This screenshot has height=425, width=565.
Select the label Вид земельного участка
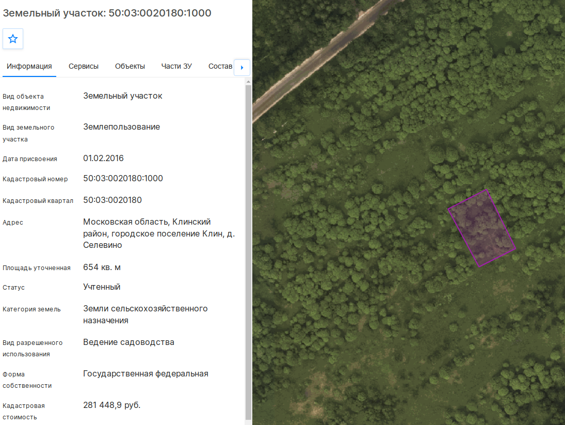28,133
